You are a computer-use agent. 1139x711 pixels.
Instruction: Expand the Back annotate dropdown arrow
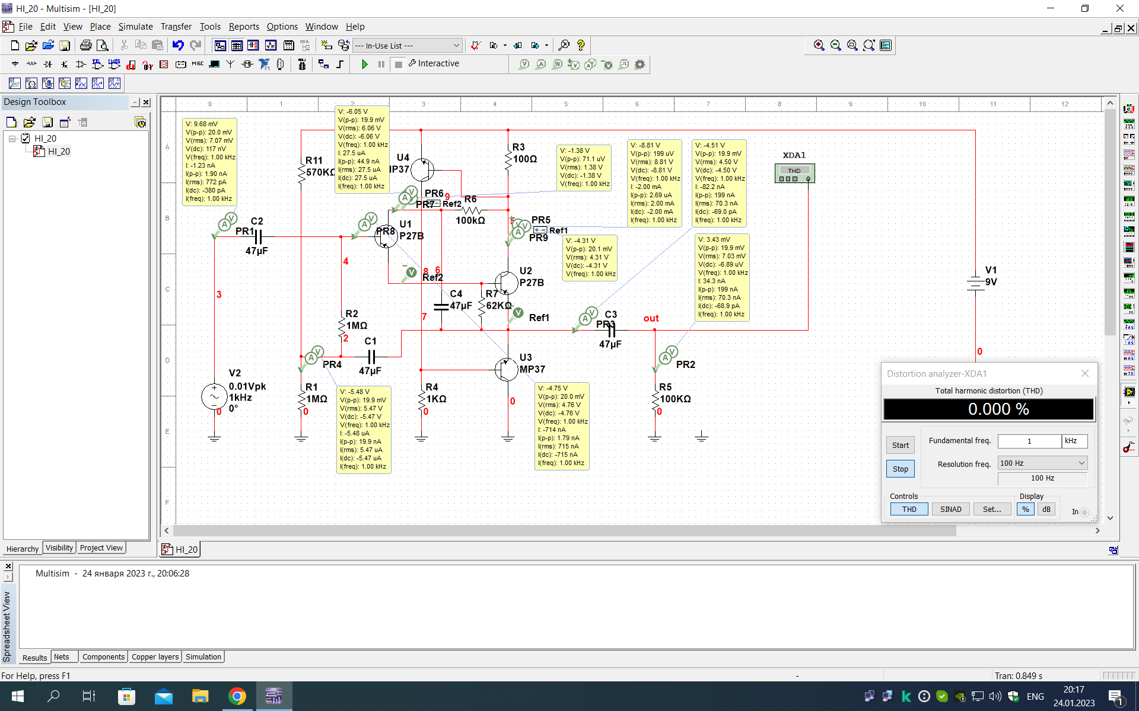coord(505,45)
